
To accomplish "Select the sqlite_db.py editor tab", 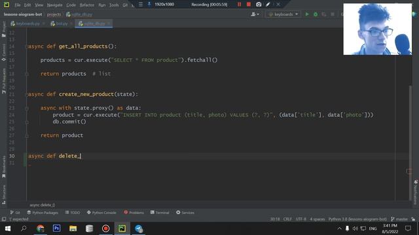I will coord(94,23).
